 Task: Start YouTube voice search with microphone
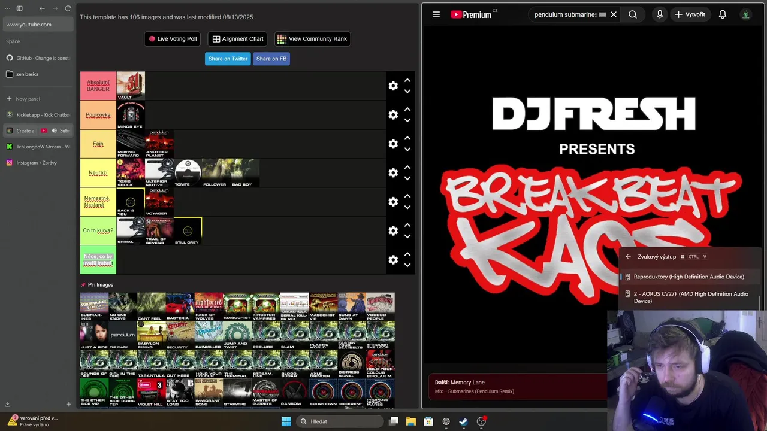point(660,14)
